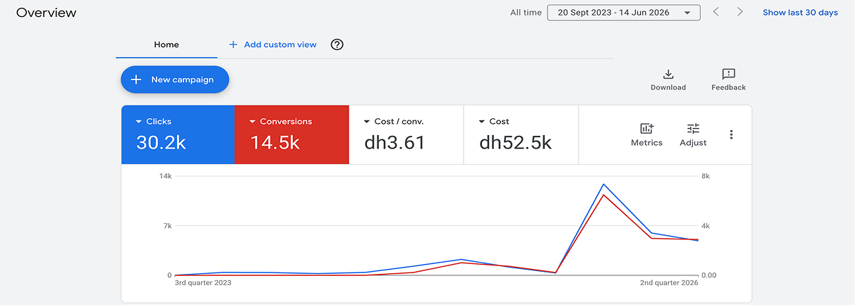Click the 8k right axis label
This screenshot has height=307, width=856.
coord(706,176)
